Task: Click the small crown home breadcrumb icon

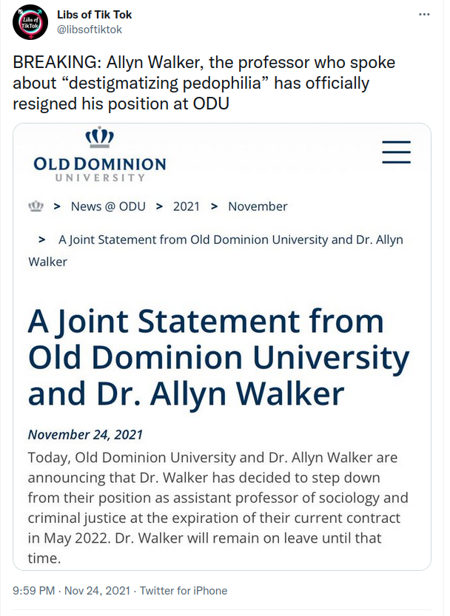Action: [x=36, y=206]
